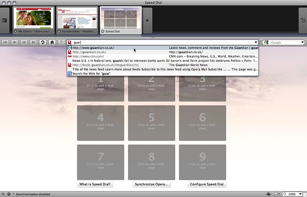Click the Synchronize Opera... button

152,184
